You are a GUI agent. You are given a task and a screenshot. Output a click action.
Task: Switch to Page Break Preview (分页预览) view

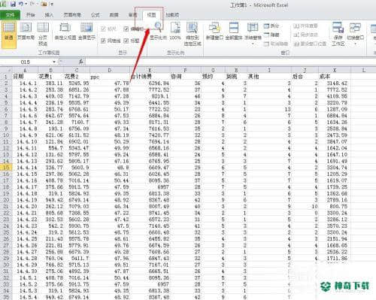click(43, 34)
